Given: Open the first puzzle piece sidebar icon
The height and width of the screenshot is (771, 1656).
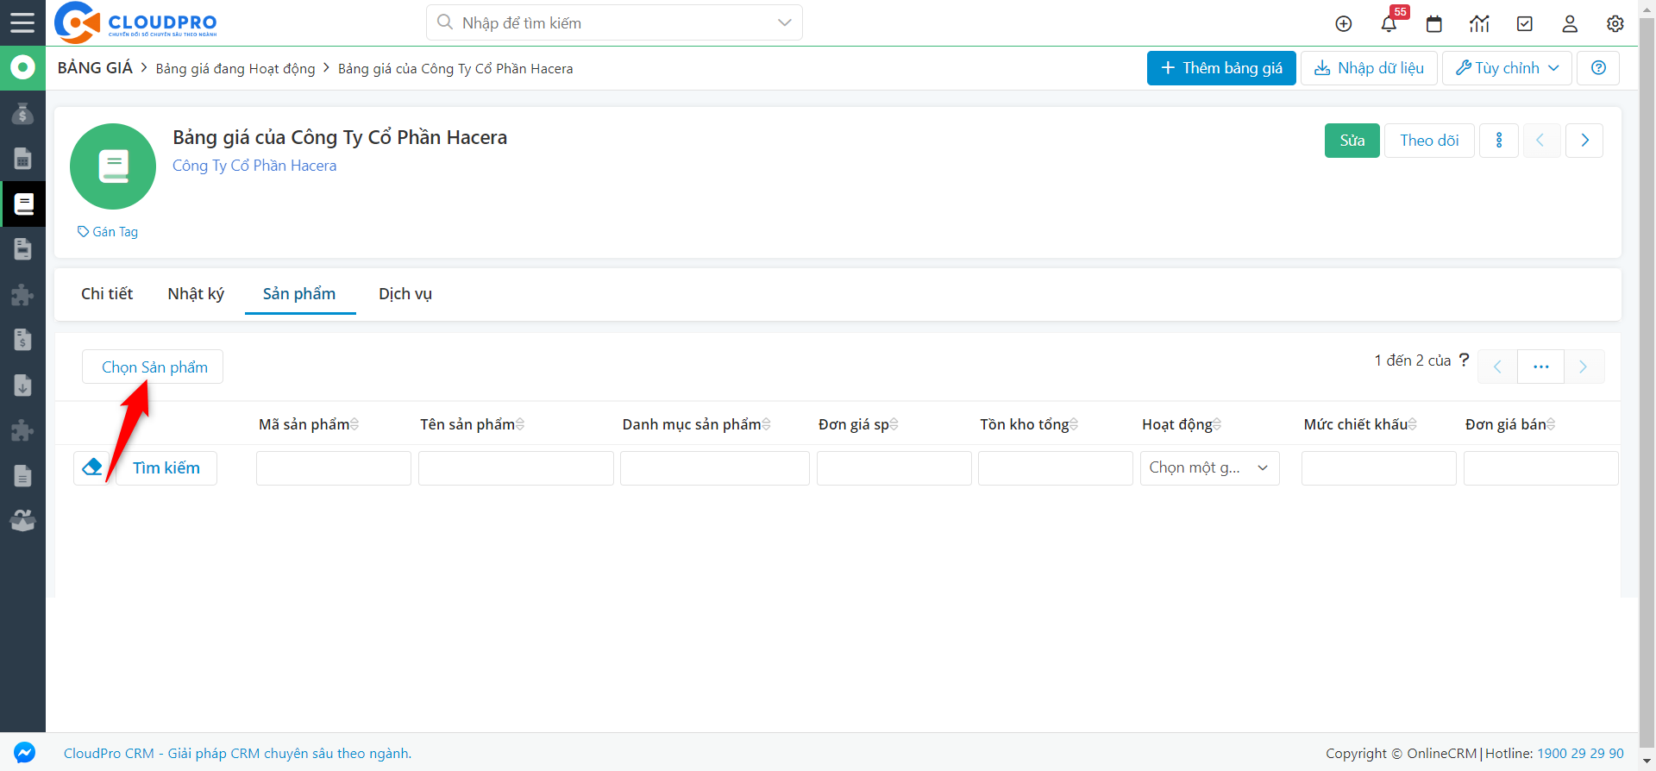Looking at the screenshot, I should 22,295.
